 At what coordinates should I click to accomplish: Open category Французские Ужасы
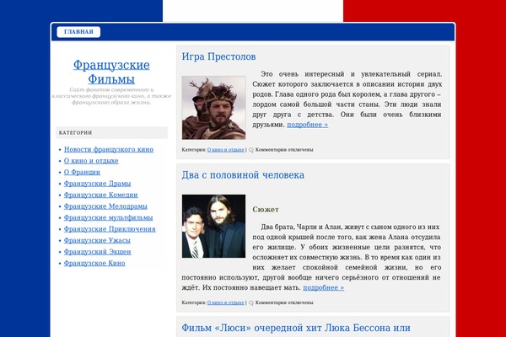(x=97, y=240)
